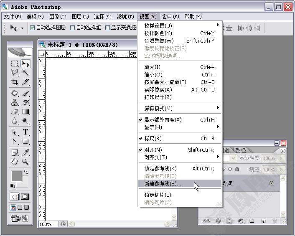Select the Pen tool
This screenshot has width=295, height=236.
click(x=15, y=141)
